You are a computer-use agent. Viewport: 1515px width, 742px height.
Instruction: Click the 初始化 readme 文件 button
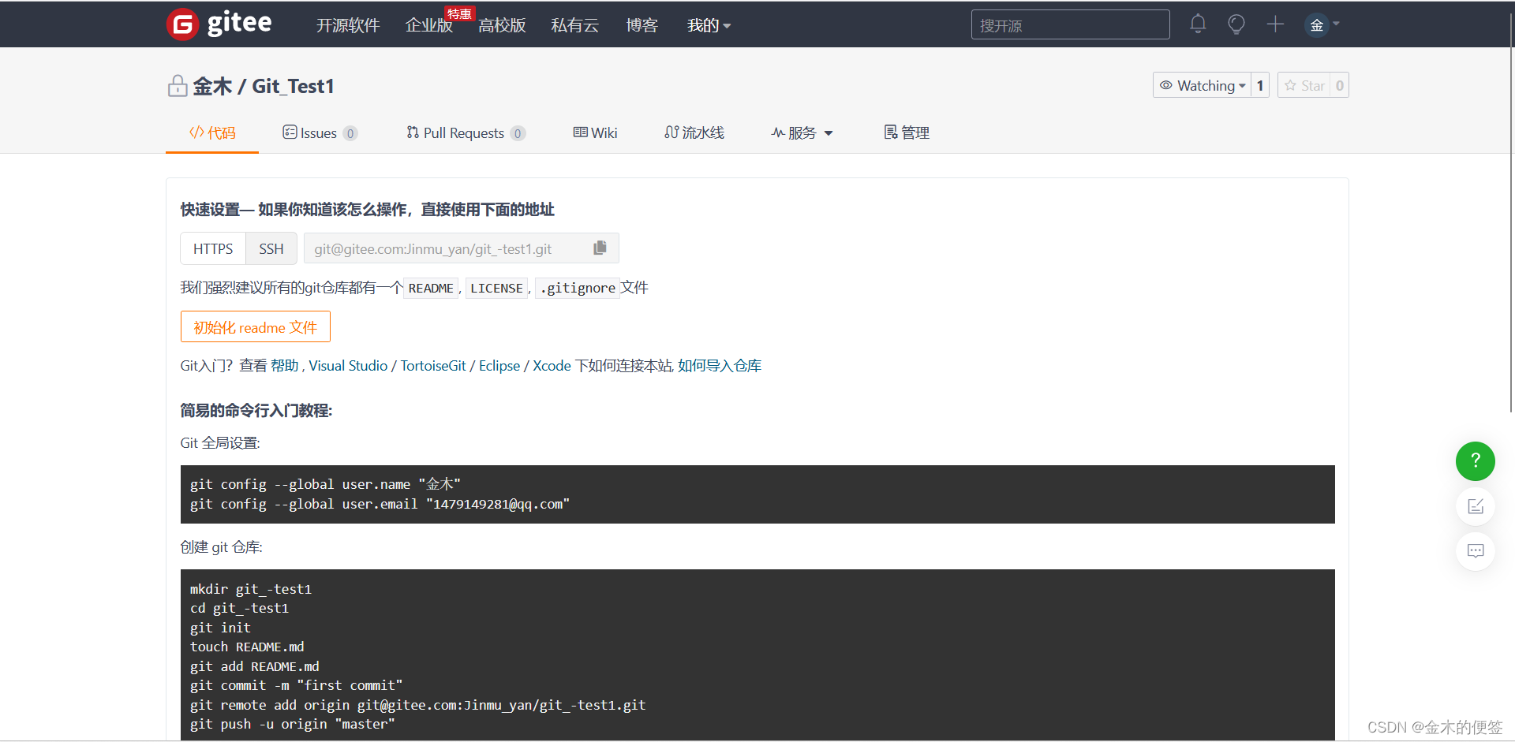(256, 326)
